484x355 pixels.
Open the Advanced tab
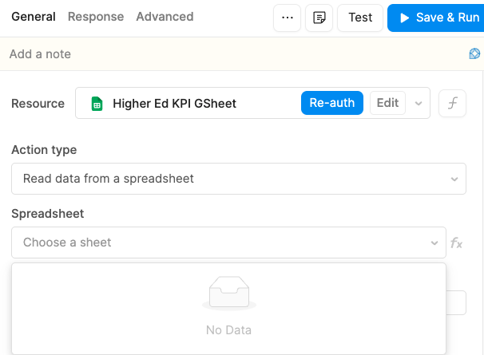click(x=165, y=17)
